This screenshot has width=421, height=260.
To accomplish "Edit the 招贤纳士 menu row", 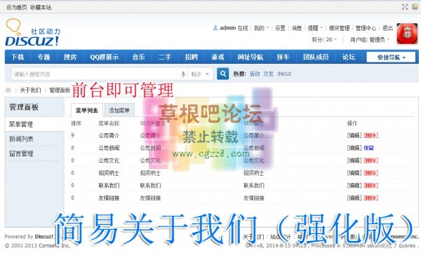I will 354,173.
